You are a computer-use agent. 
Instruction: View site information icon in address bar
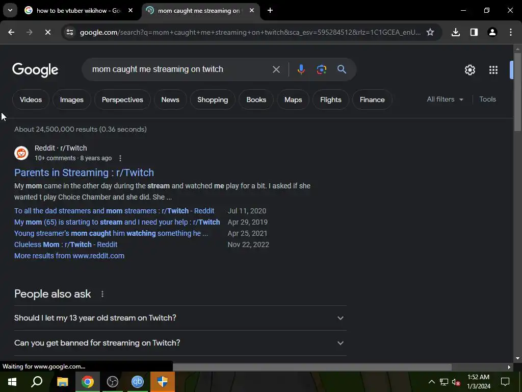[69, 32]
